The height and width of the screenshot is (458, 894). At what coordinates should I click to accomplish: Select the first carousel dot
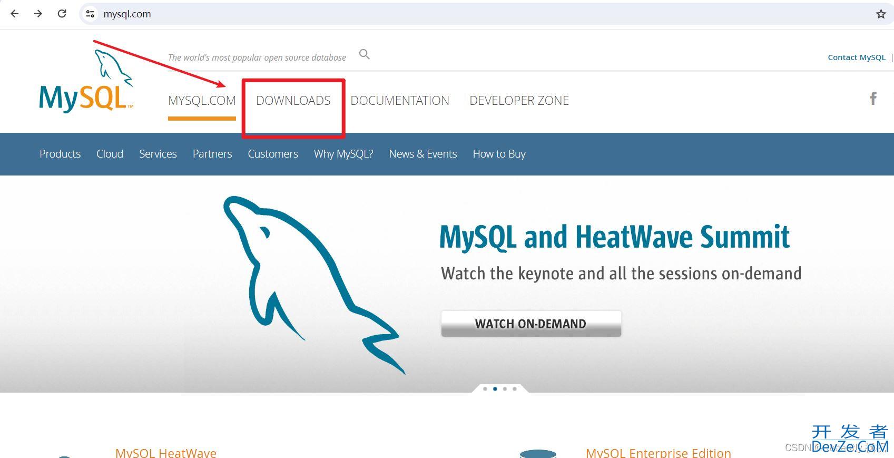(x=485, y=389)
